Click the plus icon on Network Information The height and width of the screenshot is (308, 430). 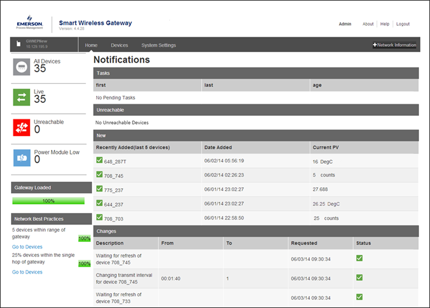tap(375, 45)
